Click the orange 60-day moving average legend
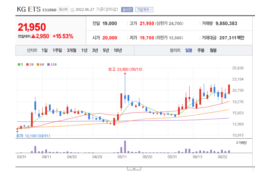This screenshot has width=255, height=172. (x=40, y=64)
